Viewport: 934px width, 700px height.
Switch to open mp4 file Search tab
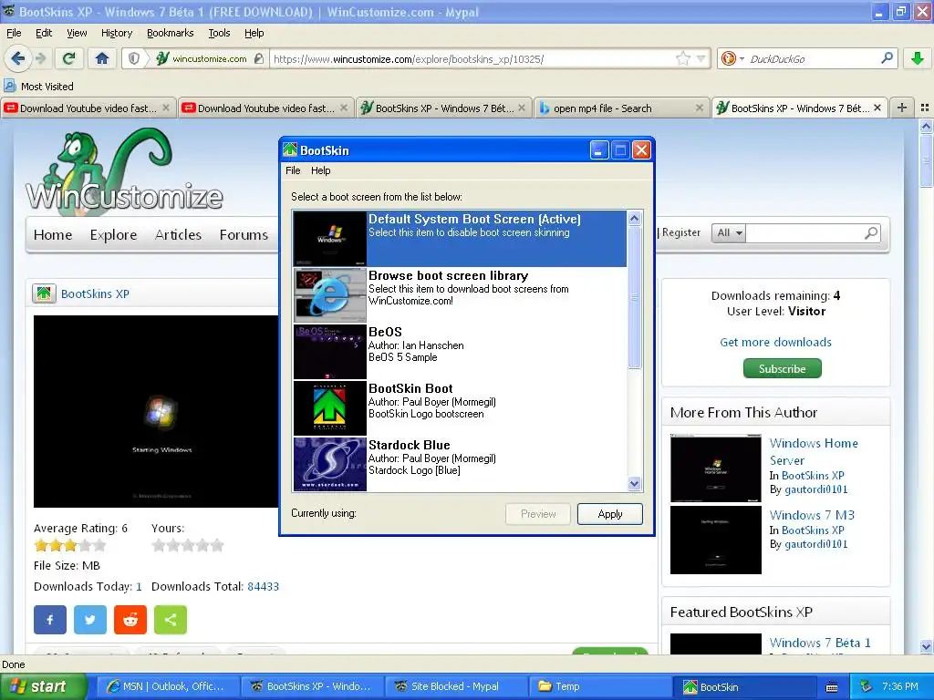pos(621,108)
